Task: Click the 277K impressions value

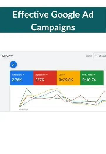Action: pyautogui.click(x=40, y=80)
